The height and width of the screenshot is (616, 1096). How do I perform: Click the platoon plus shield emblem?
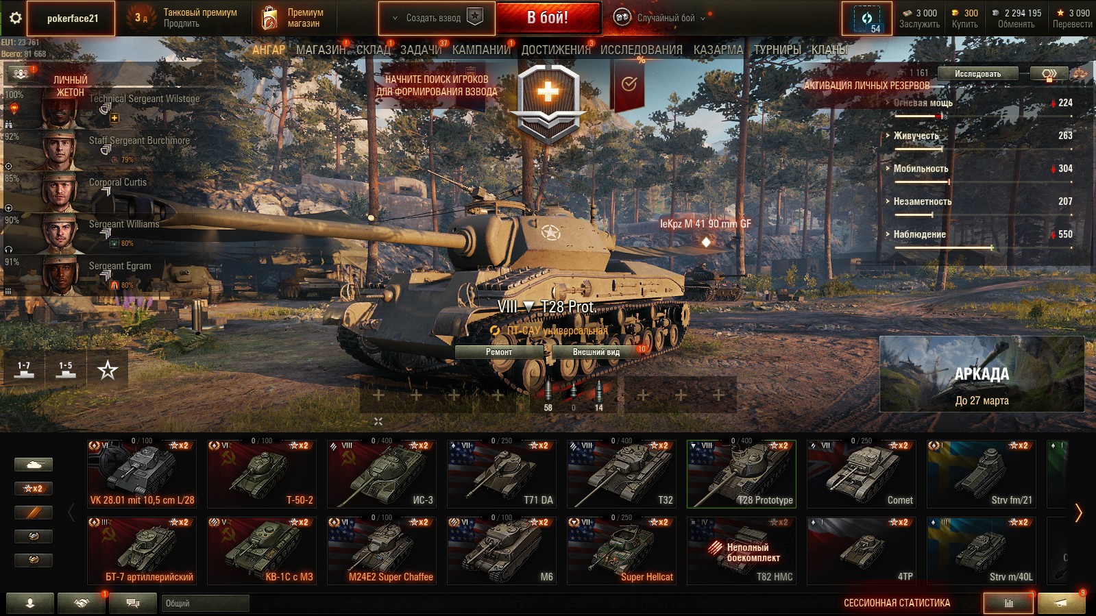pos(548,103)
